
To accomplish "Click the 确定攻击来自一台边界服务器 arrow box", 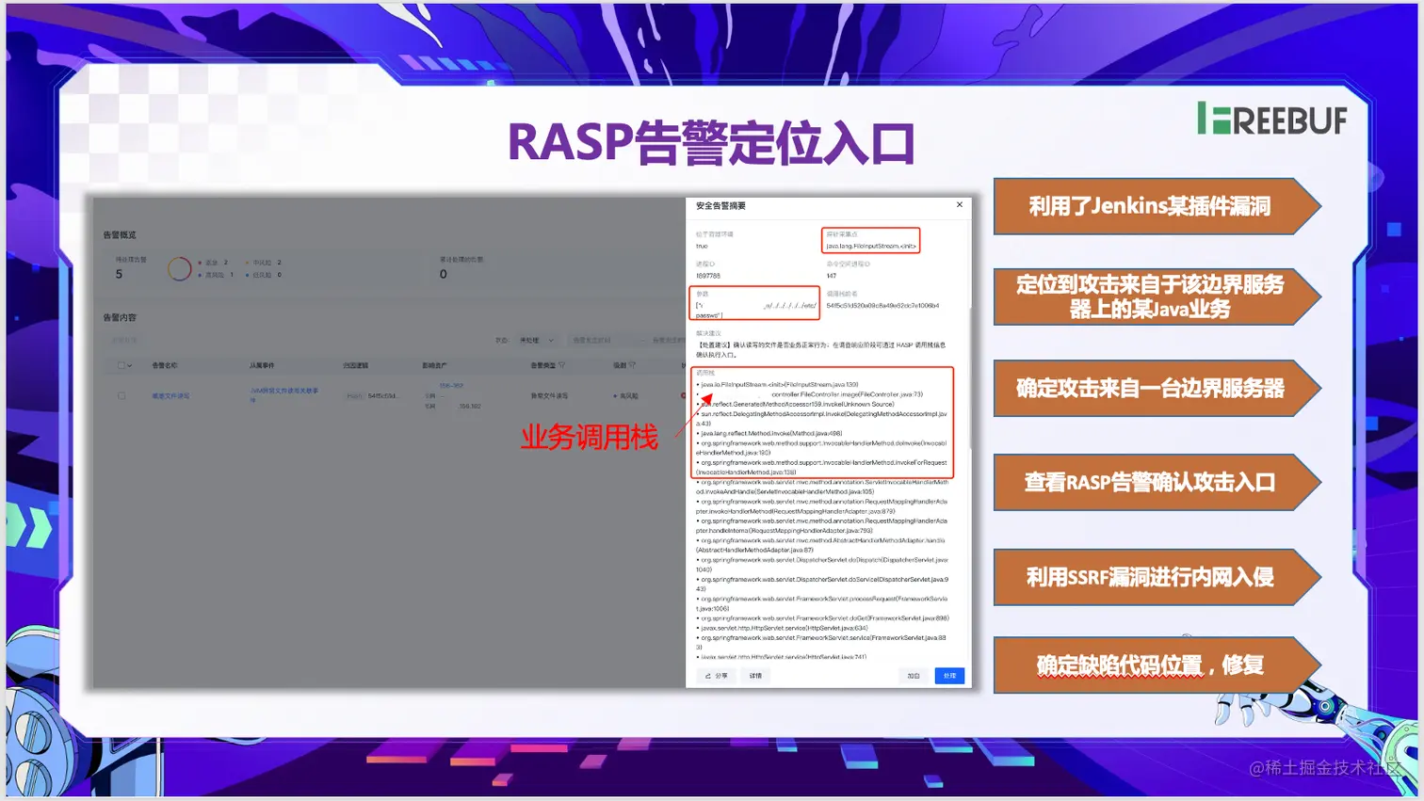I will (1157, 388).
